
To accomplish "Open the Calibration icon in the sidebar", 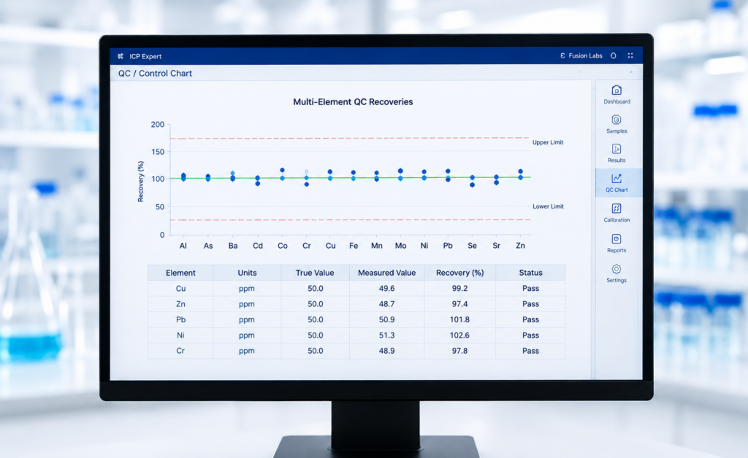I will (617, 209).
